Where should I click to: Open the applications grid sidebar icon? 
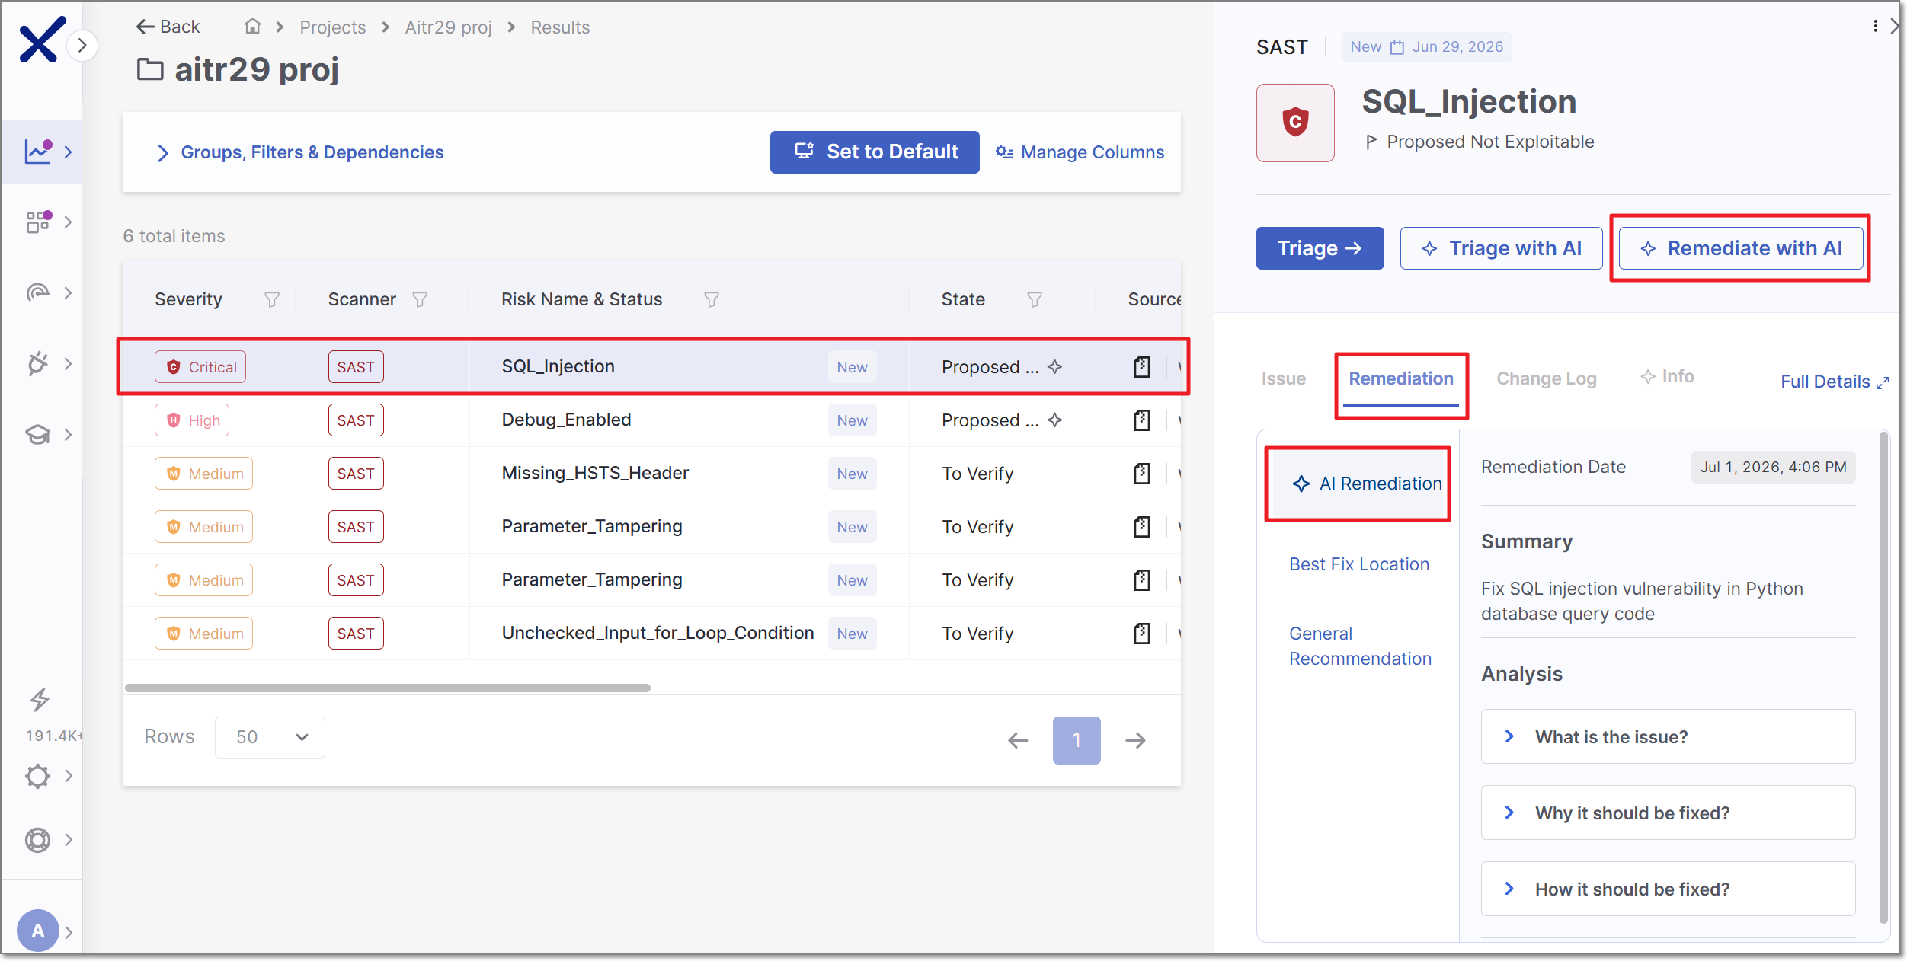[38, 222]
